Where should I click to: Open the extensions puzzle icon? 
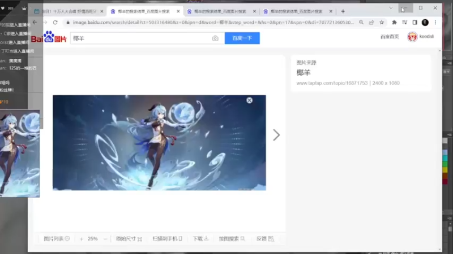394,23
